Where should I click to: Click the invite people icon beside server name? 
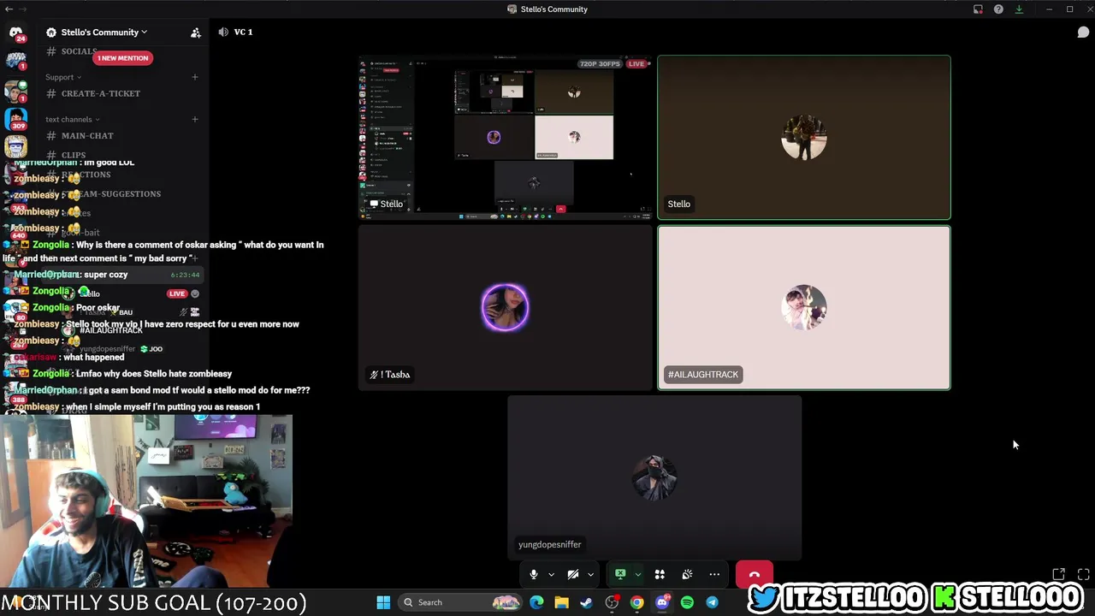195,33
